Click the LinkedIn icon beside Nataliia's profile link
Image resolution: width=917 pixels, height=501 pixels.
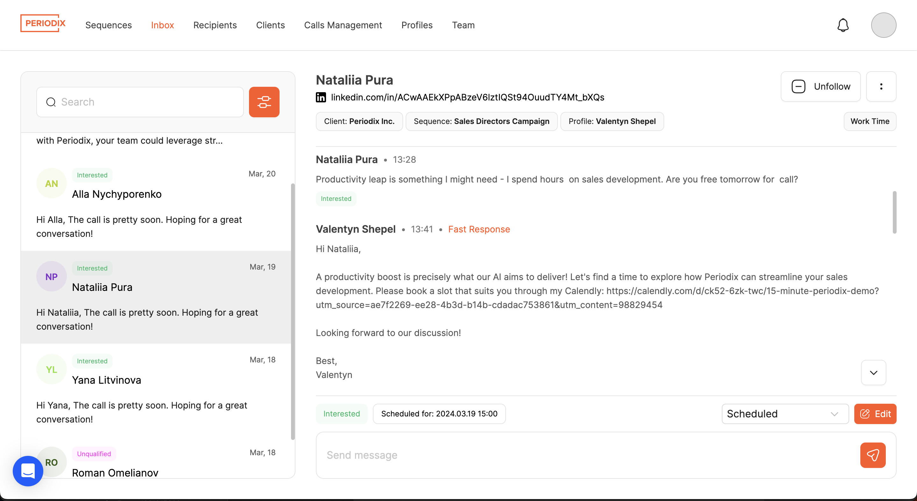click(321, 97)
